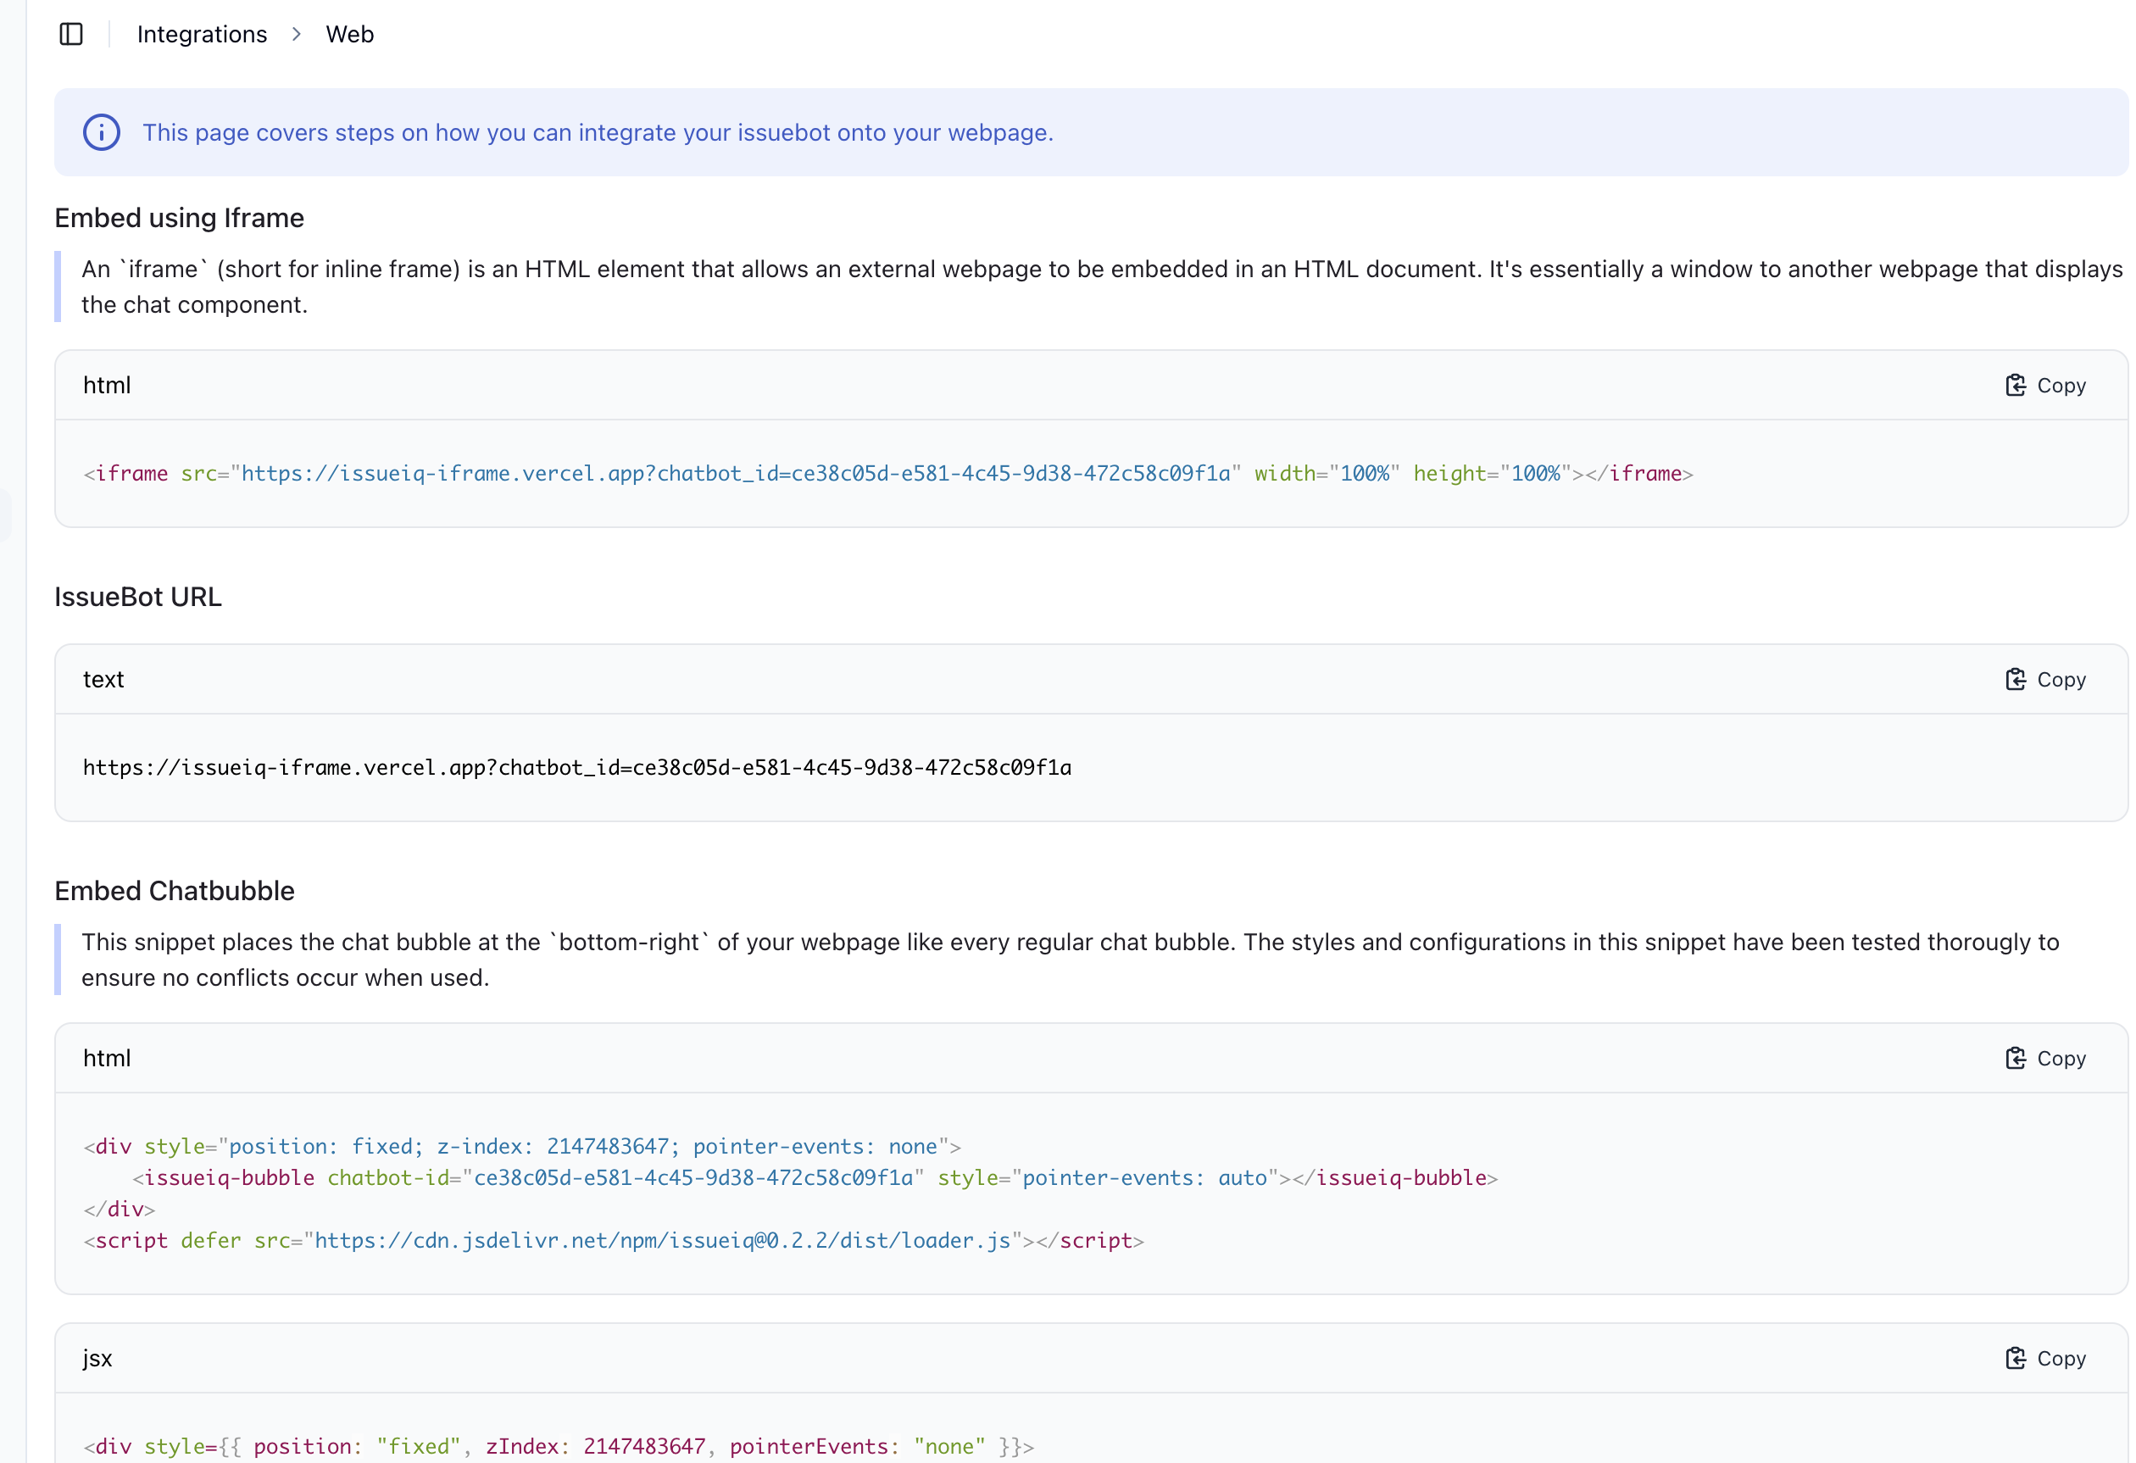
Task: Click the info banner text about integrating issuebot
Action: pyautogui.click(x=598, y=132)
